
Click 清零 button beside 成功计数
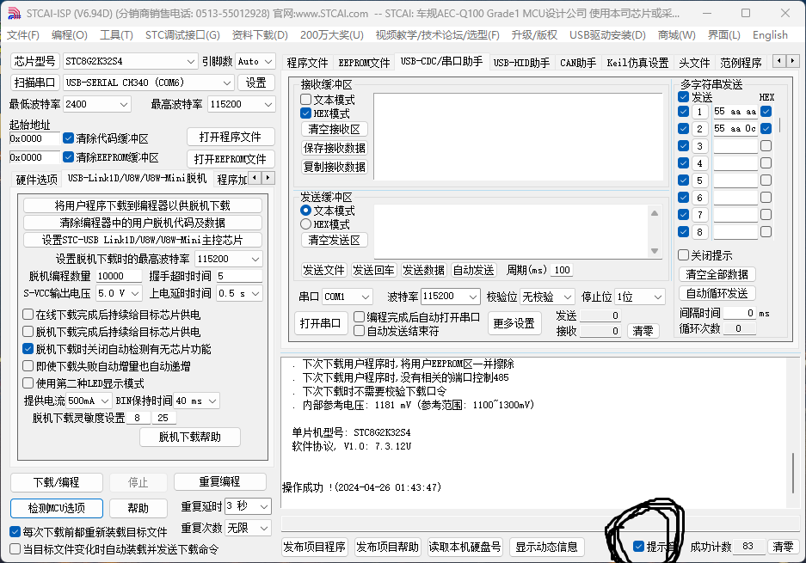(x=783, y=547)
